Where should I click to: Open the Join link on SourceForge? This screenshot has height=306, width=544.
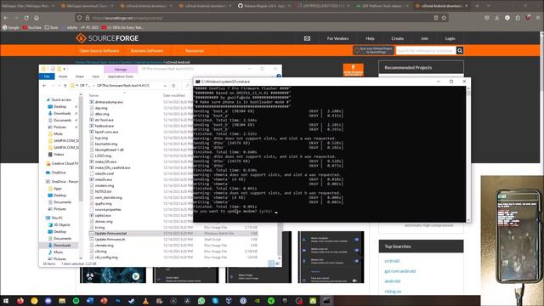[424, 38]
